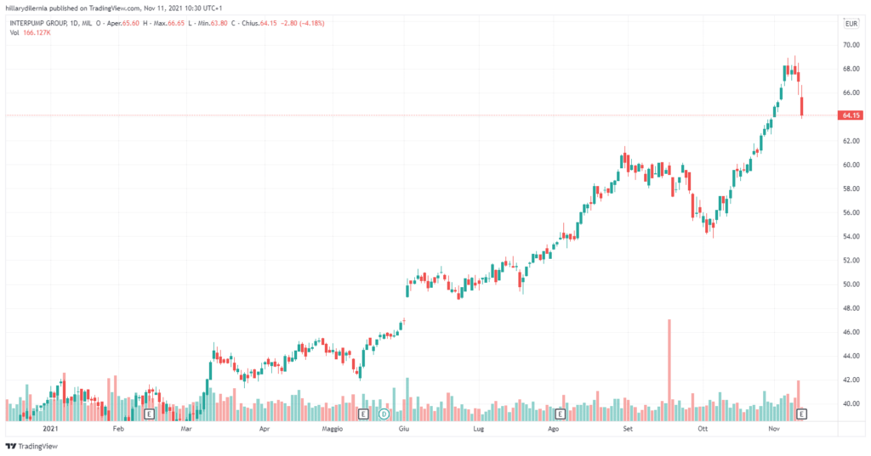
Task: Click the dividend D marker before June
Action: click(x=384, y=414)
